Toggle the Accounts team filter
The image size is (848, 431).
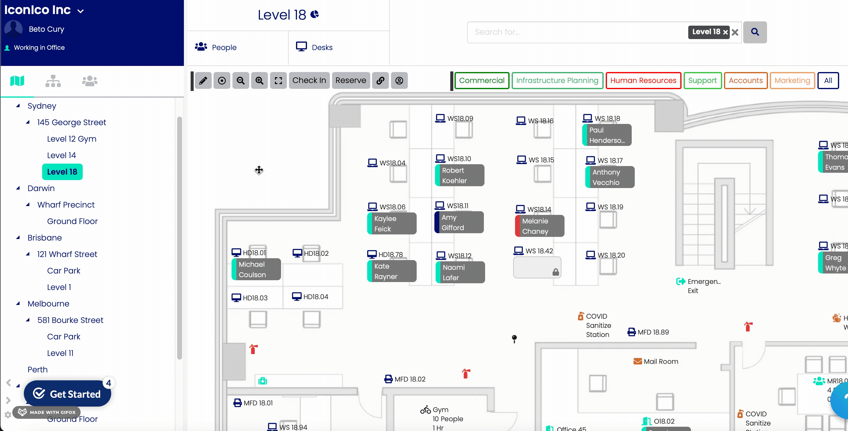(x=745, y=80)
